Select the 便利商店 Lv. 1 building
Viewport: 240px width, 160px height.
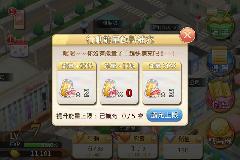point(167,28)
